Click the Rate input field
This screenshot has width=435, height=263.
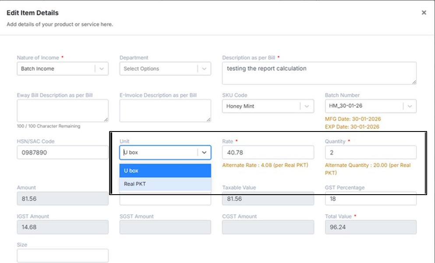click(x=268, y=153)
